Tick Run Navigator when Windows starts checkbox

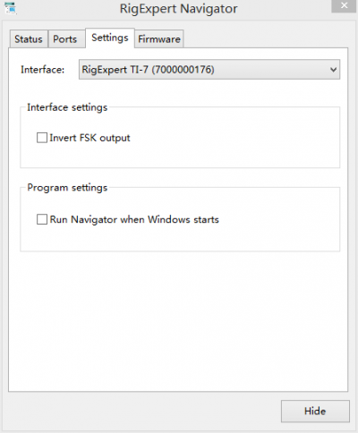click(42, 219)
